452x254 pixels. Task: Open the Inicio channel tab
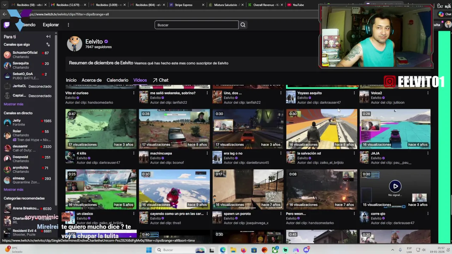click(x=71, y=80)
